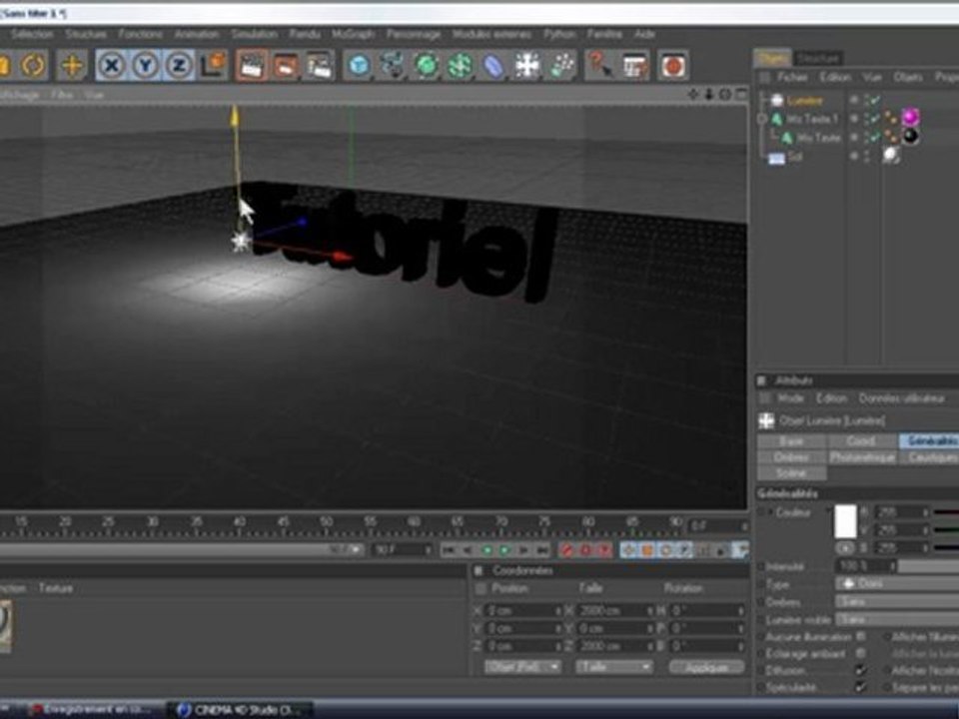Open the Python menu
The height and width of the screenshot is (719, 959).
pos(559,34)
